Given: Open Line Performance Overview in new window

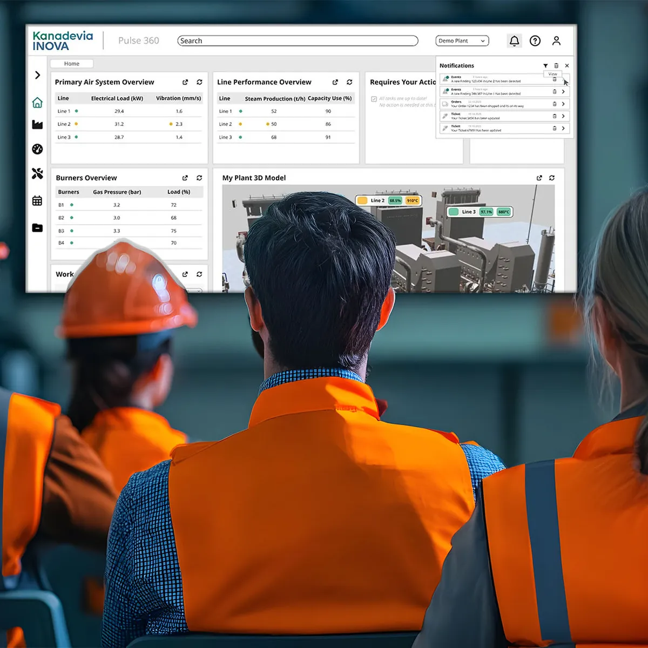Looking at the screenshot, I should tap(335, 82).
